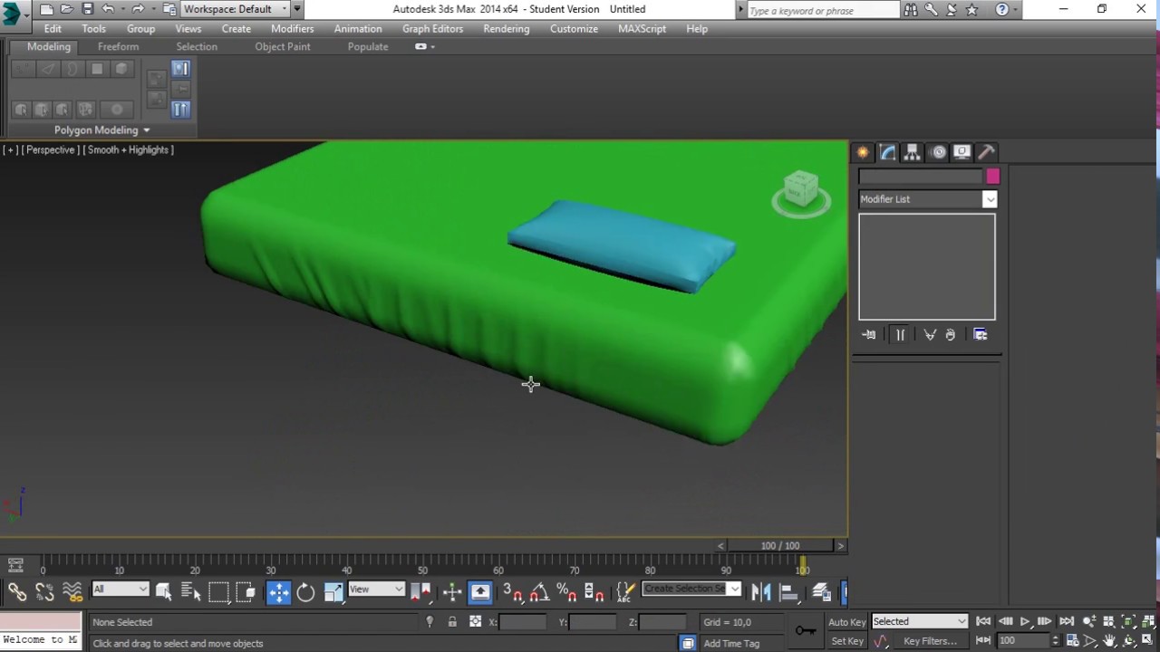This screenshot has height=652, width=1160.
Task: Open the Modify command panel tab
Action: [x=887, y=152]
